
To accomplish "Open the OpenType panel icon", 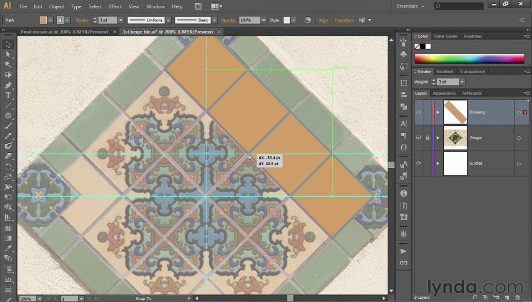I will tap(403, 147).
